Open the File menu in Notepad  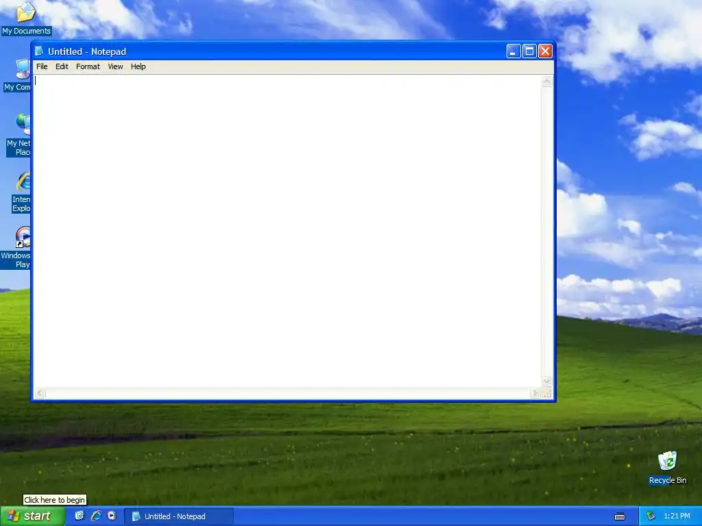(42, 66)
